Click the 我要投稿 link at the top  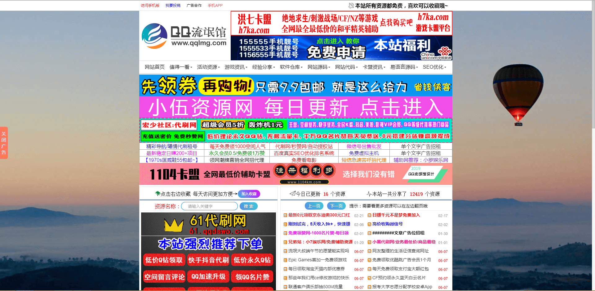pyautogui.click(x=172, y=5)
